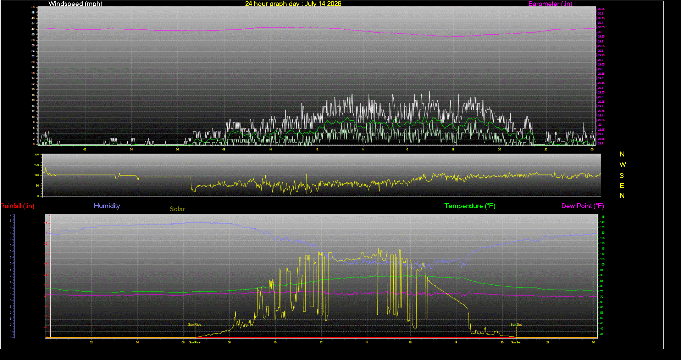Click the "14" hour tick on the lower temperature graph
Screen dimensions: 681x360
[x=367, y=342]
